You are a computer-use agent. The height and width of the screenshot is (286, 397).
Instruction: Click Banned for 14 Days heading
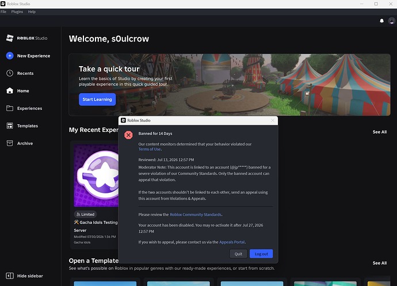(x=155, y=134)
